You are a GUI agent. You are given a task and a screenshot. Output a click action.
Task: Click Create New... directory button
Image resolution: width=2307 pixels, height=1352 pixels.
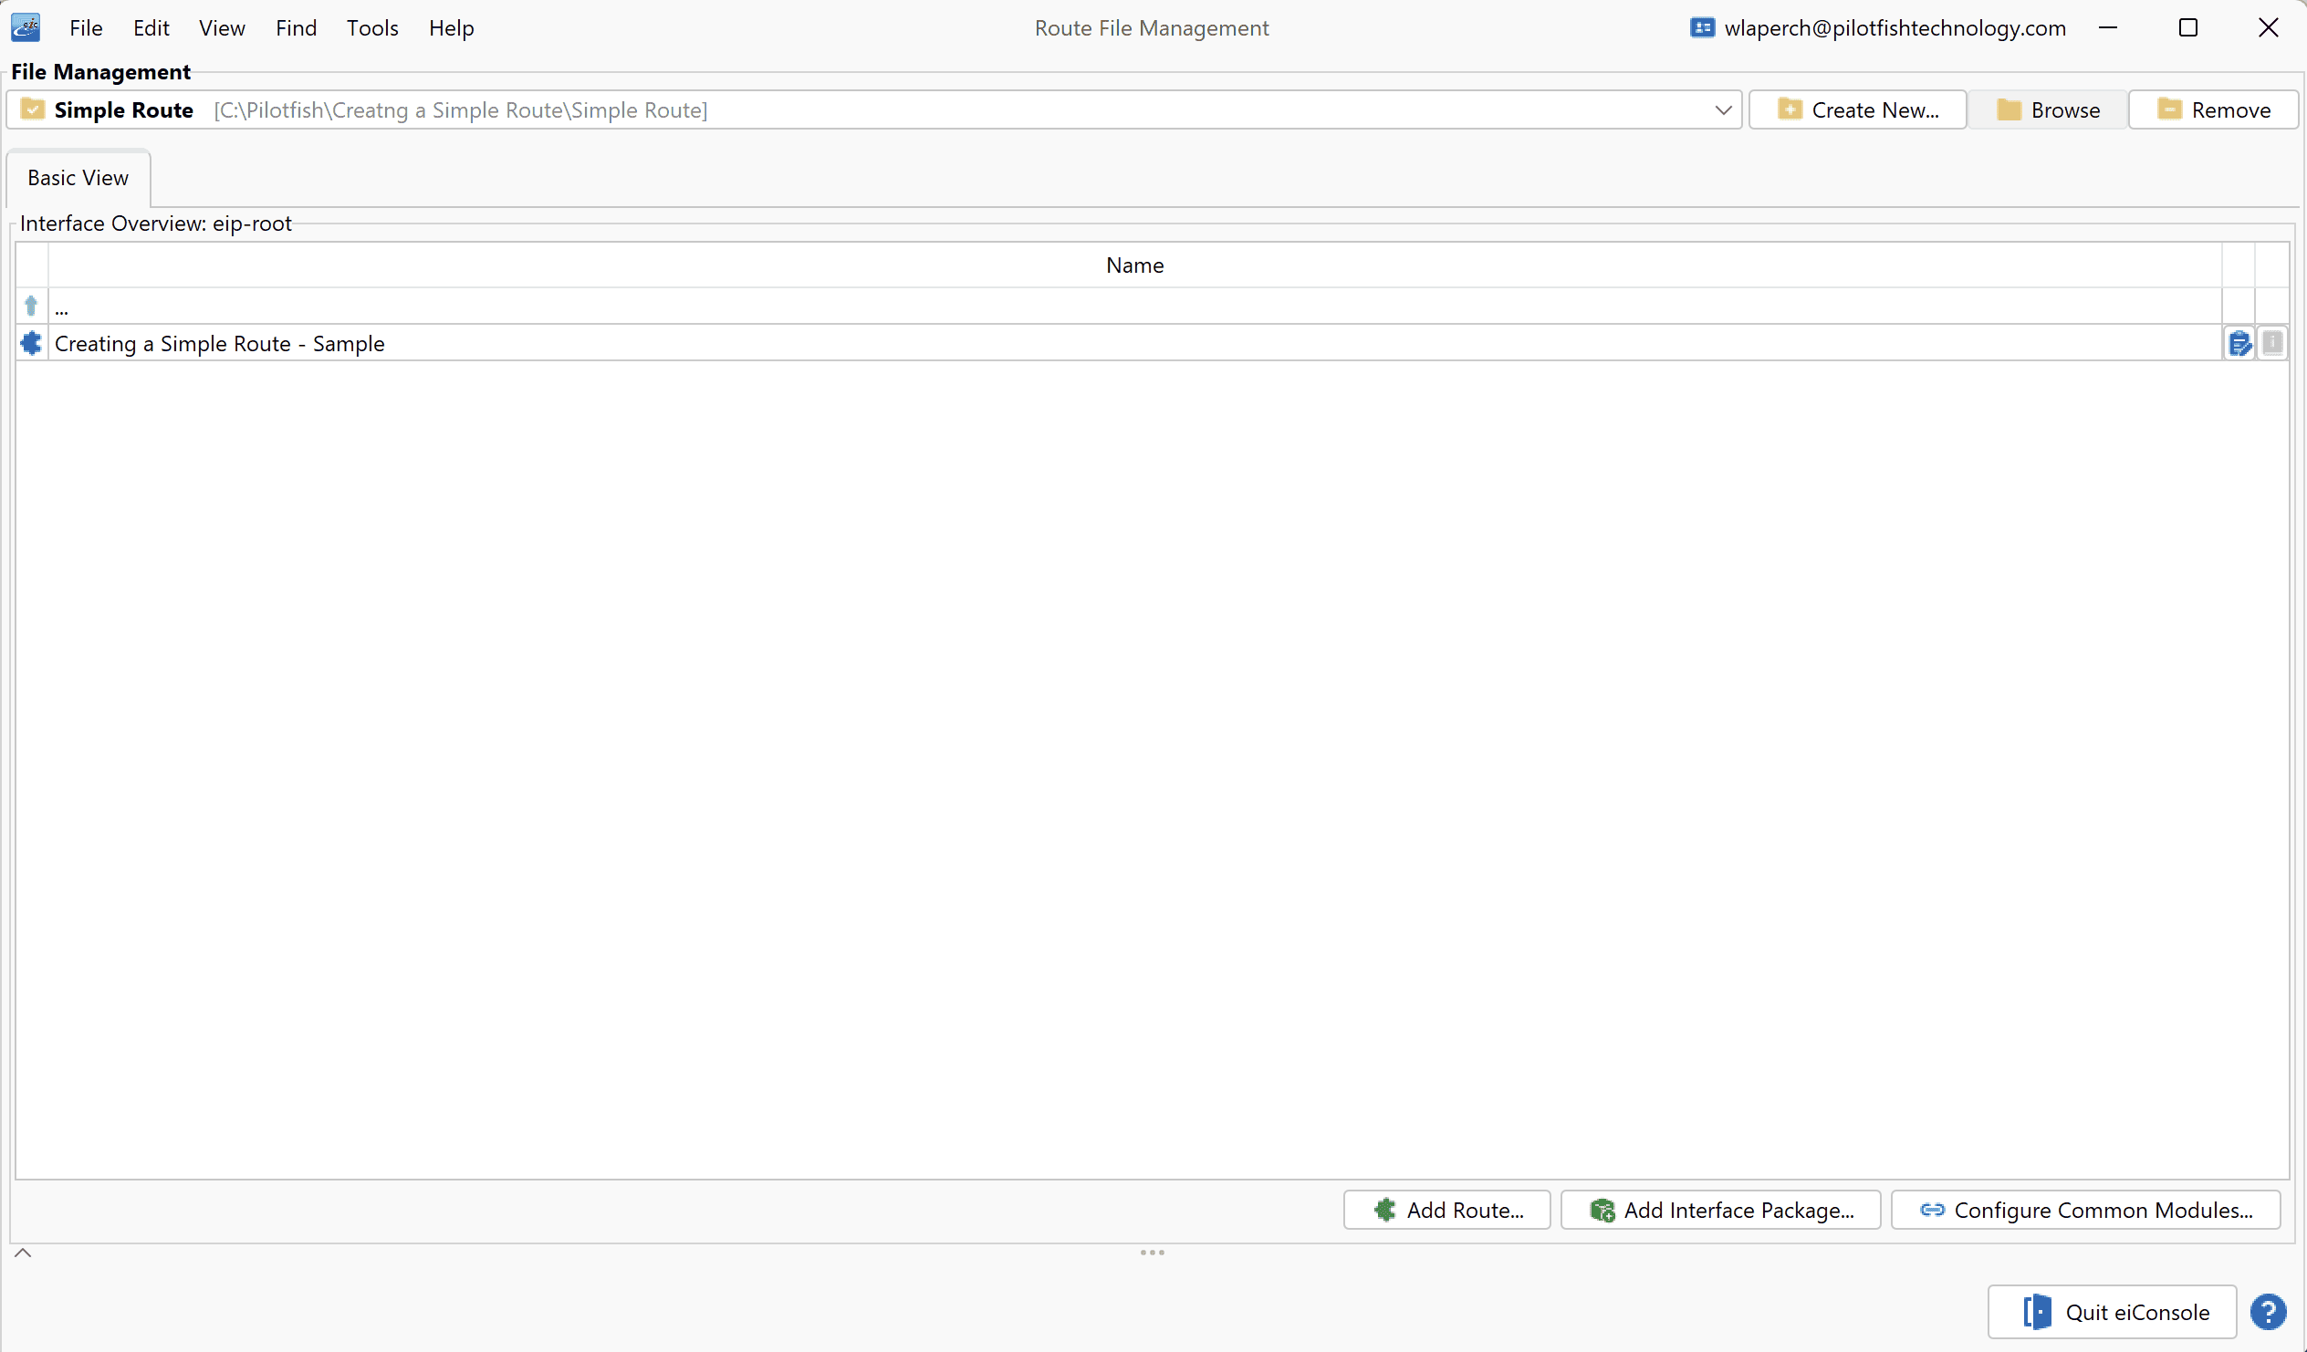1857,109
